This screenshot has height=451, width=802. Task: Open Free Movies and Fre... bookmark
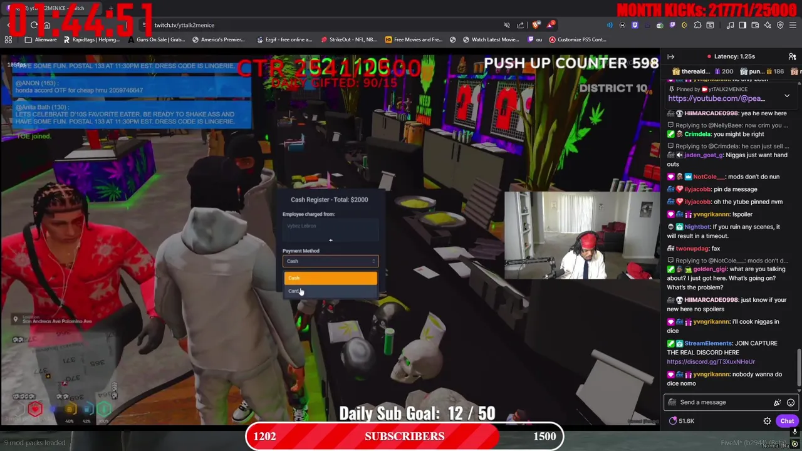click(x=414, y=39)
